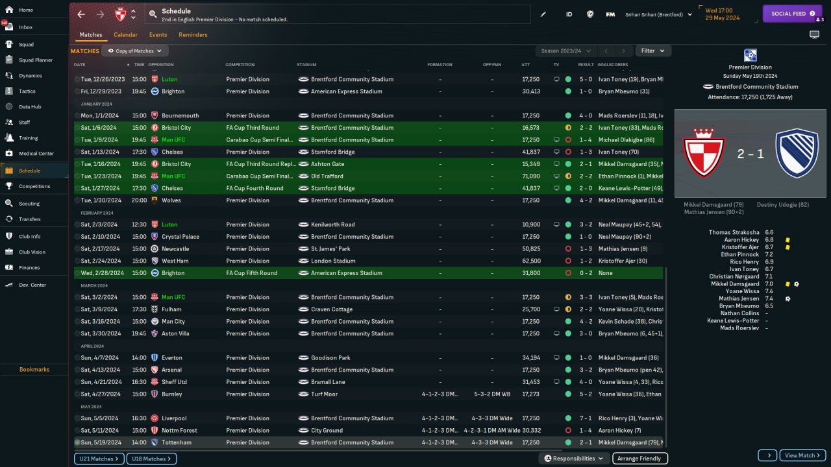Open Data Hub icon in sidebar

pyautogui.click(x=9, y=106)
